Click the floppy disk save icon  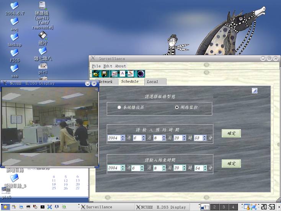[105, 73]
